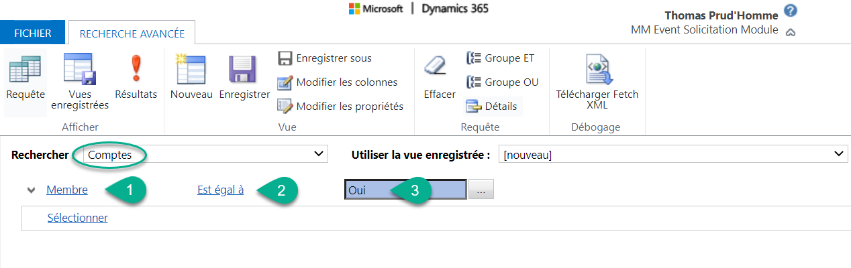Toggle the Détails view button
The height and width of the screenshot is (268, 851).
pyautogui.click(x=492, y=106)
